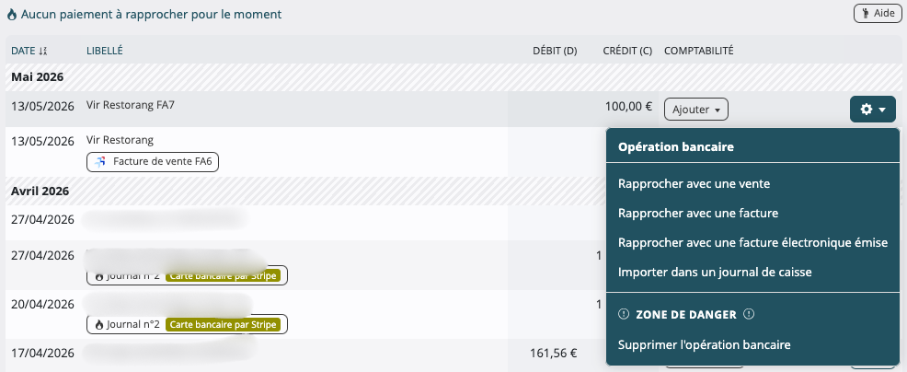907x372 pixels.
Task: Click info icon right of ZONE DE DANGER
Action: point(749,315)
